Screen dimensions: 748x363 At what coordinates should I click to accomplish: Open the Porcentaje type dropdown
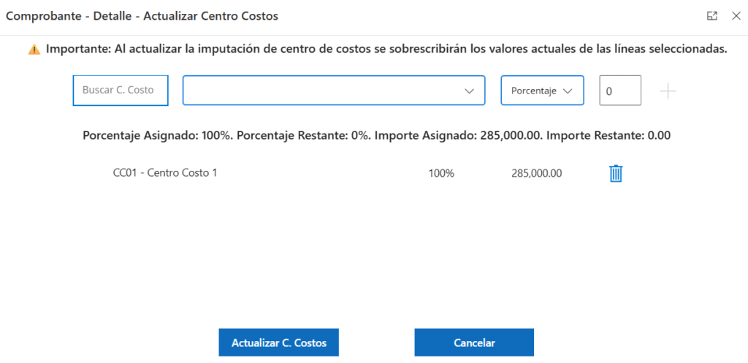pyautogui.click(x=541, y=91)
